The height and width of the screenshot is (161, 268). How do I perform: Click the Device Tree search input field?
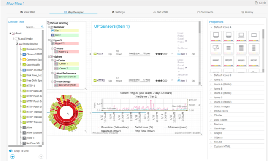(33, 27)
